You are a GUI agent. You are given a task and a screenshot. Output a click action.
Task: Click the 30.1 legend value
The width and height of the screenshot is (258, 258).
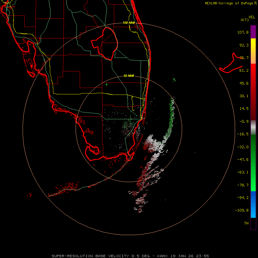click(244, 96)
